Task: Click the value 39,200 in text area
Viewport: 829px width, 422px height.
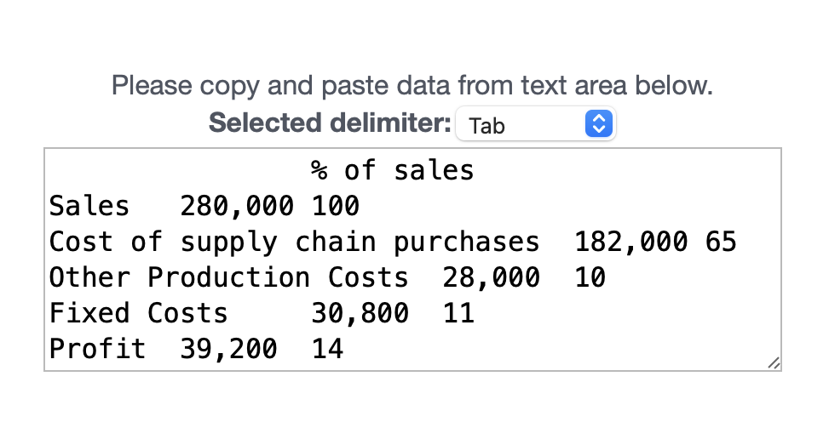Action: click(228, 350)
